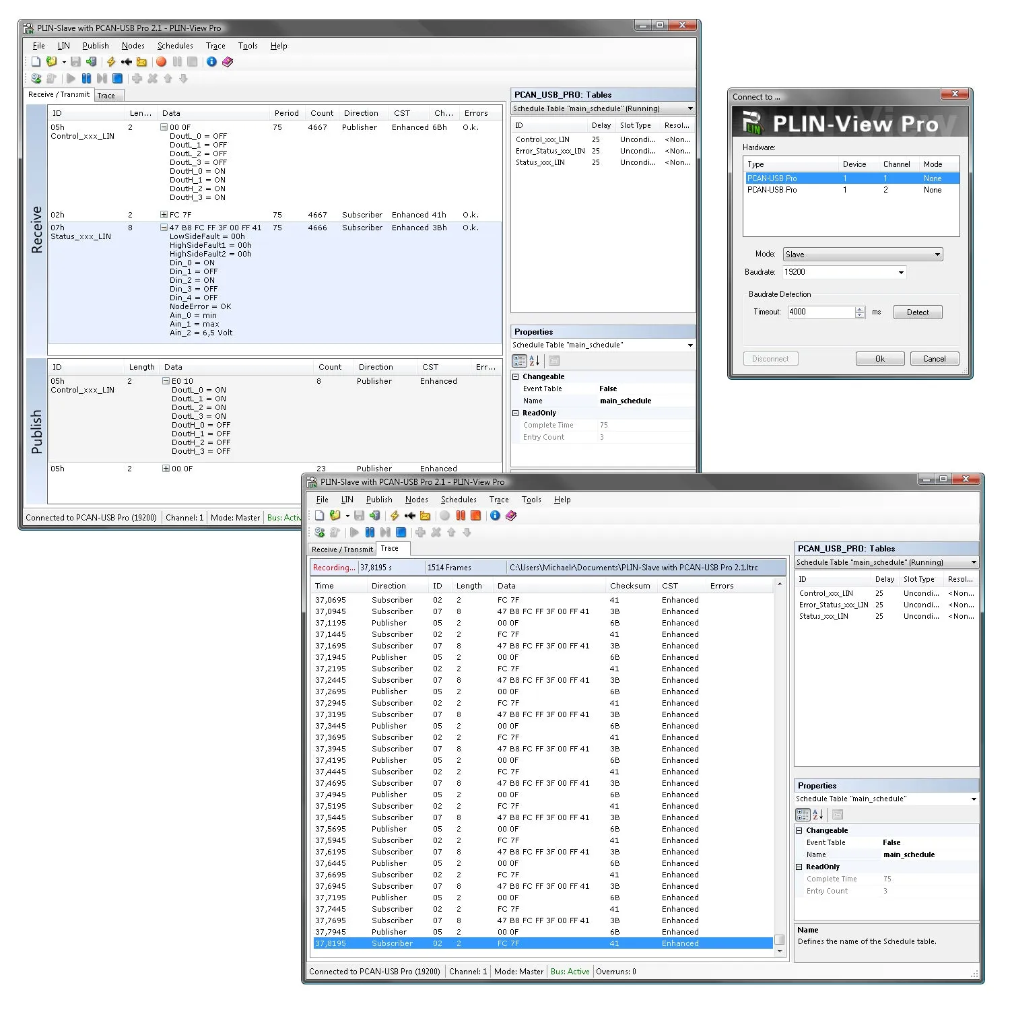Click red Record trace button in upper window
This screenshot has height=1010, width=1010.
click(x=162, y=62)
